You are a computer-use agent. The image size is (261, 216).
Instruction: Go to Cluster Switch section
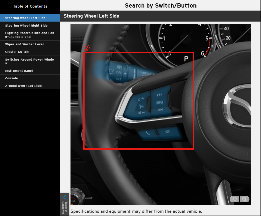[x=17, y=52]
